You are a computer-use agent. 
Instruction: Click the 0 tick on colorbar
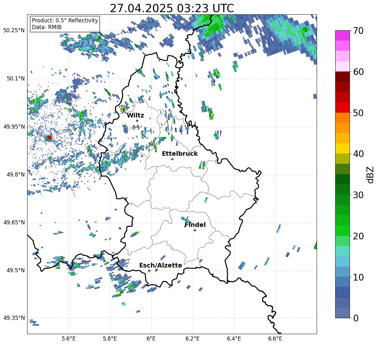356,318
